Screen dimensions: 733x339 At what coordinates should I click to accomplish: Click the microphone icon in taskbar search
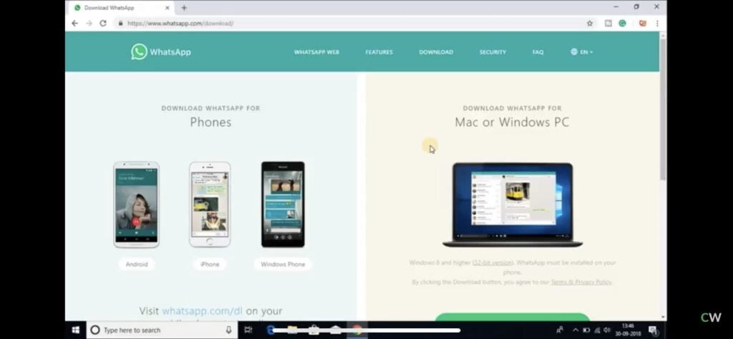pyautogui.click(x=228, y=330)
